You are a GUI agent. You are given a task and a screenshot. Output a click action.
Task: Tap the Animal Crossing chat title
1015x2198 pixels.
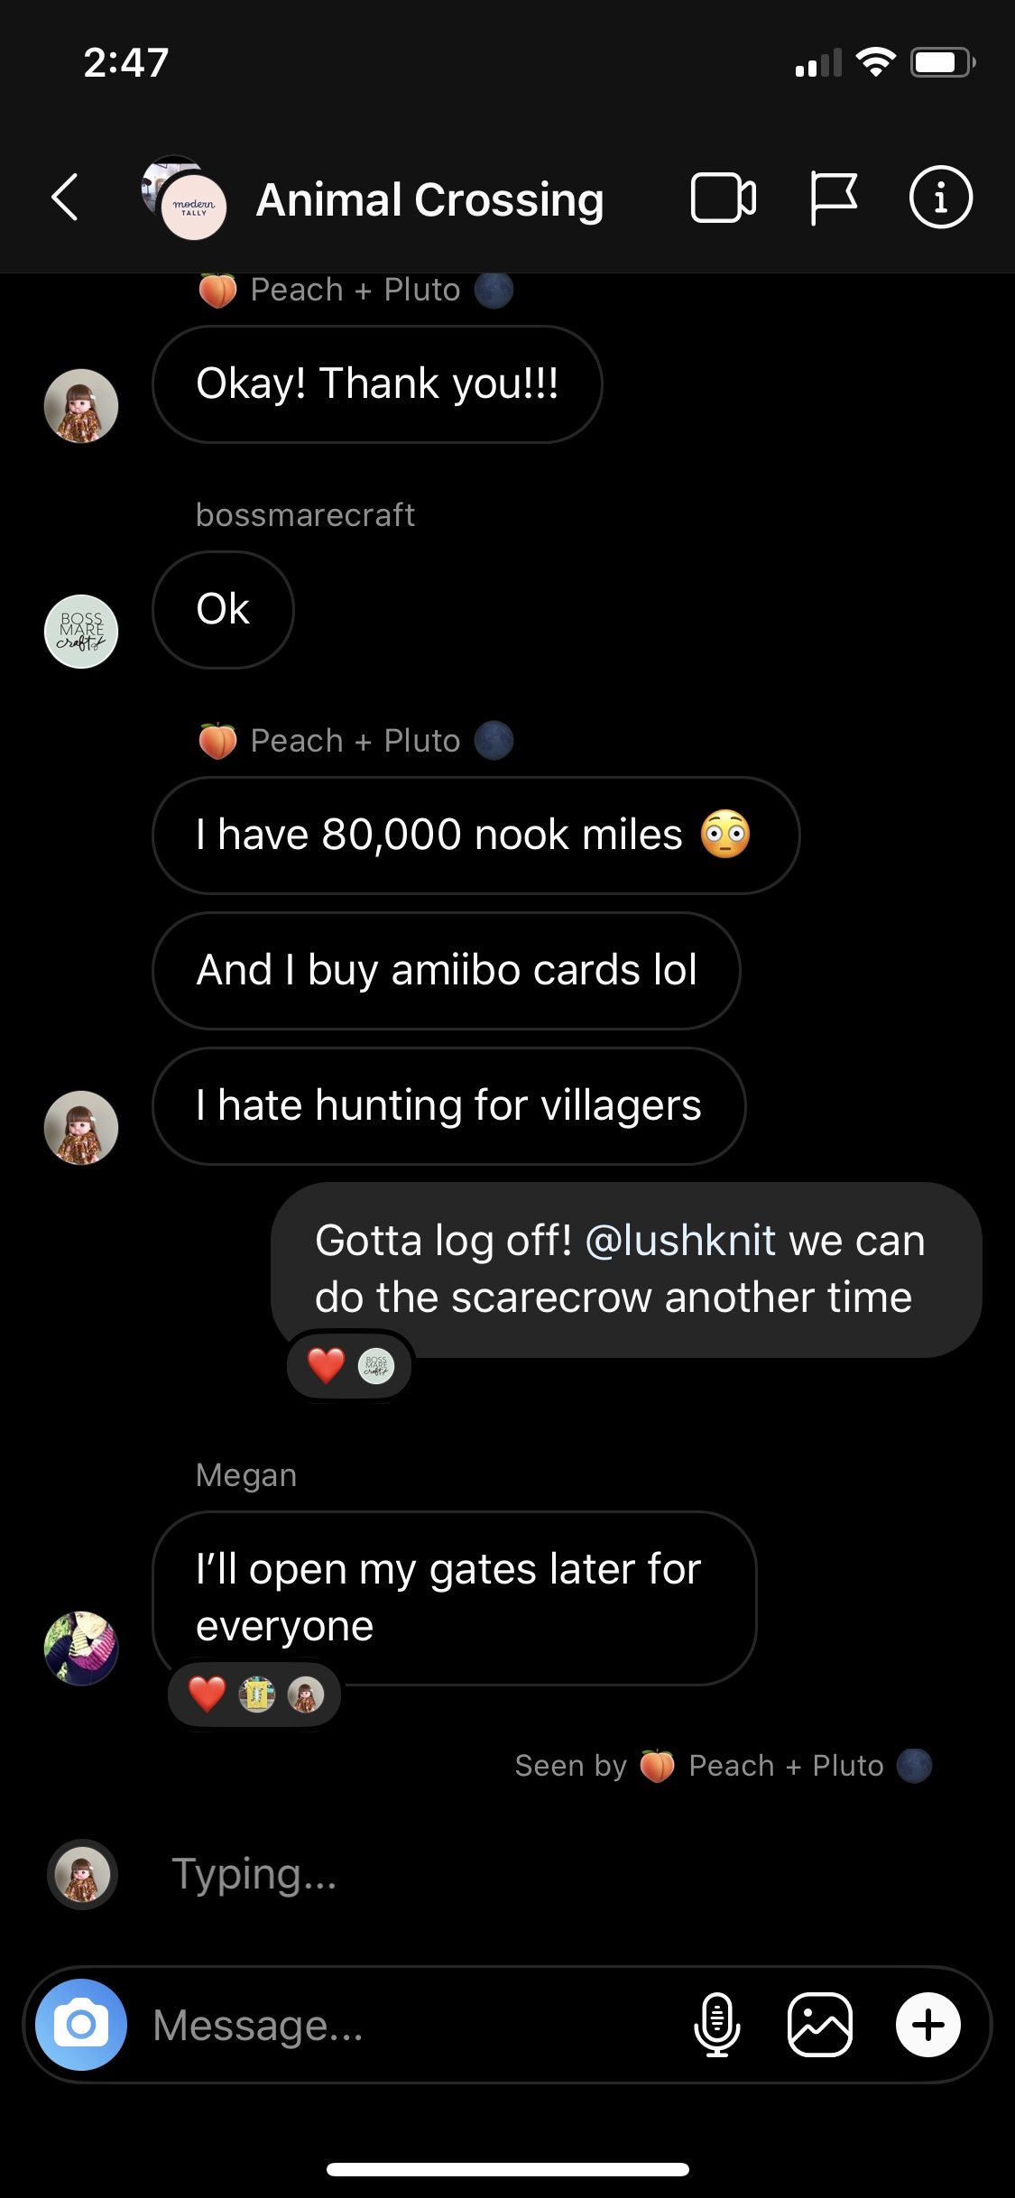click(x=429, y=199)
